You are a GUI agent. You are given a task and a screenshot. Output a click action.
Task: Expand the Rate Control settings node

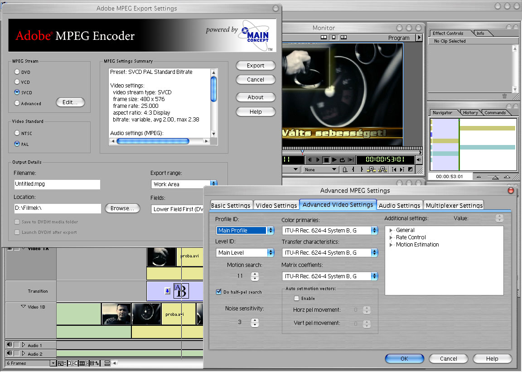[x=391, y=237]
